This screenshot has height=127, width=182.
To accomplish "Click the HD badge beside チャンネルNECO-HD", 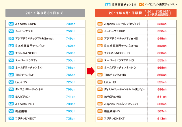I will point(100,53).
